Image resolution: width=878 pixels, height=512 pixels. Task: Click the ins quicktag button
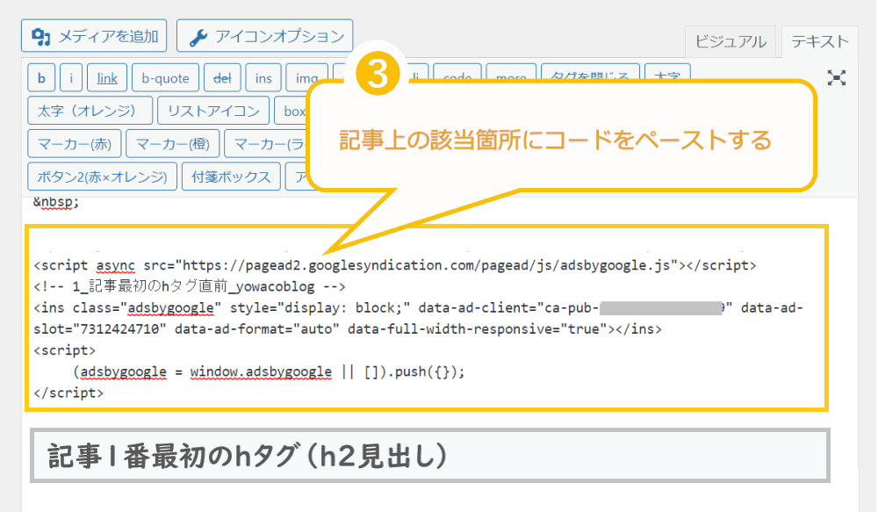point(263,78)
